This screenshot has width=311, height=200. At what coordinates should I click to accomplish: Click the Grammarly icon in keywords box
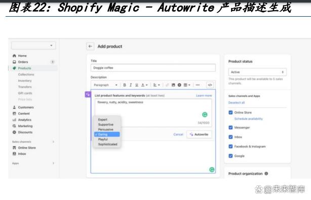coord(205,115)
